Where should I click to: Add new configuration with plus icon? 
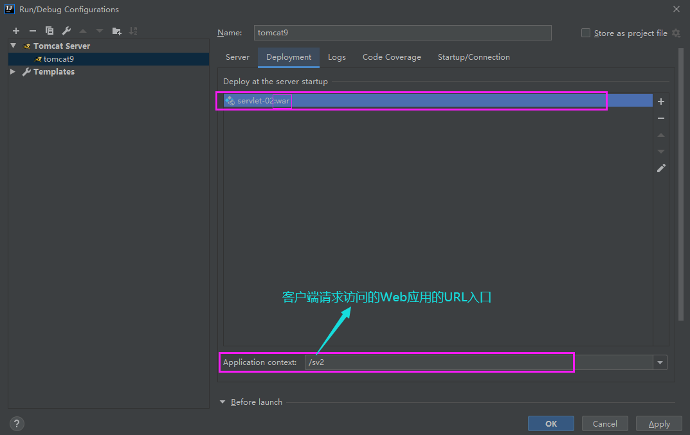(16, 31)
